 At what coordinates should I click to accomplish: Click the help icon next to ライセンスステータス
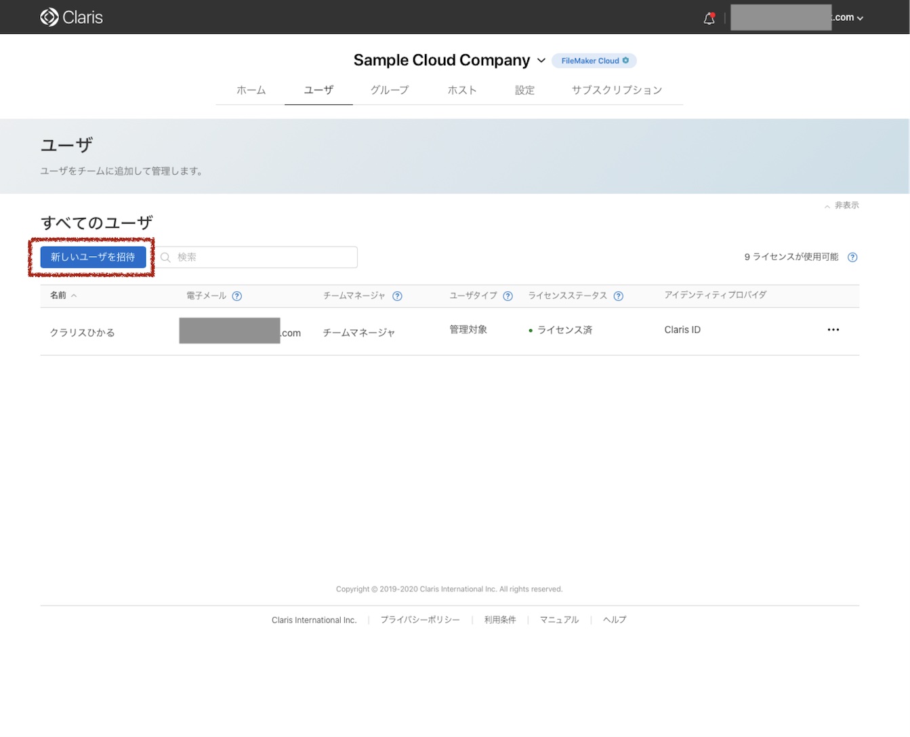click(x=618, y=296)
